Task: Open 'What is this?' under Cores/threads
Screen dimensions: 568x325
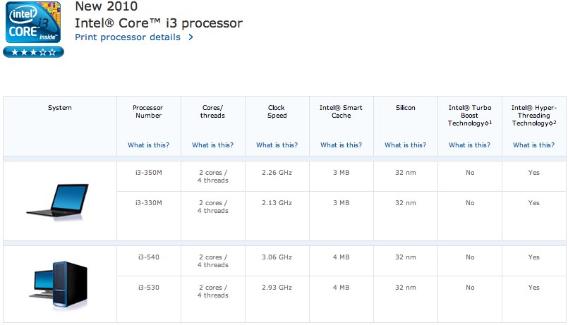Action: pos(212,145)
